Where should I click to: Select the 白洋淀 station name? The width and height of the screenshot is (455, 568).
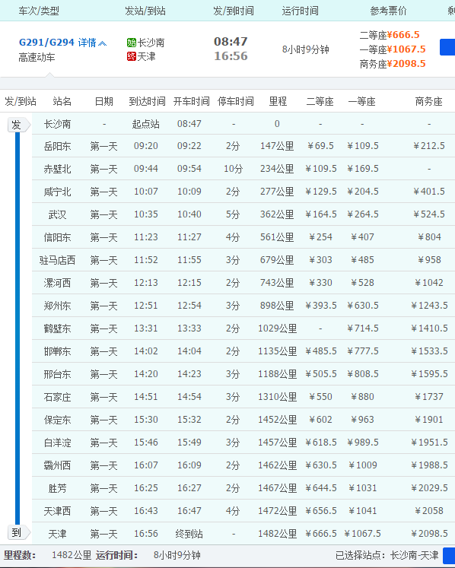(57, 443)
